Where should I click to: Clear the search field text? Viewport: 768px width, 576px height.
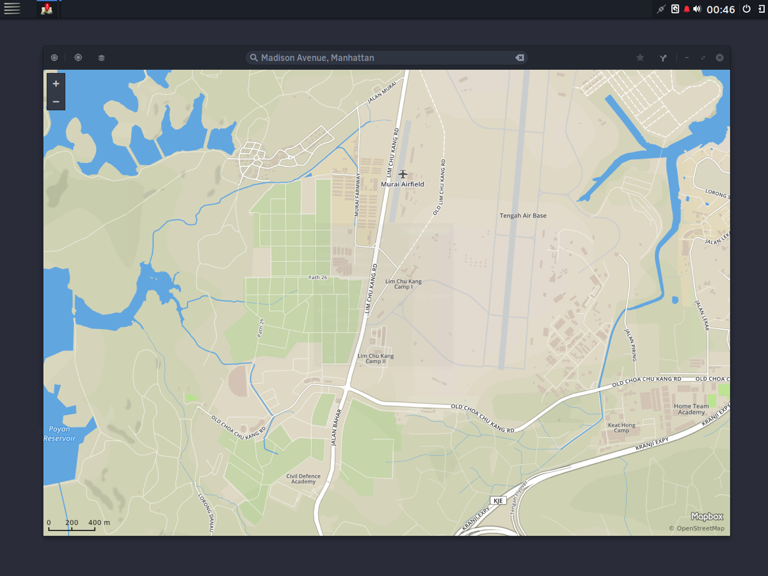click(520, 58)
